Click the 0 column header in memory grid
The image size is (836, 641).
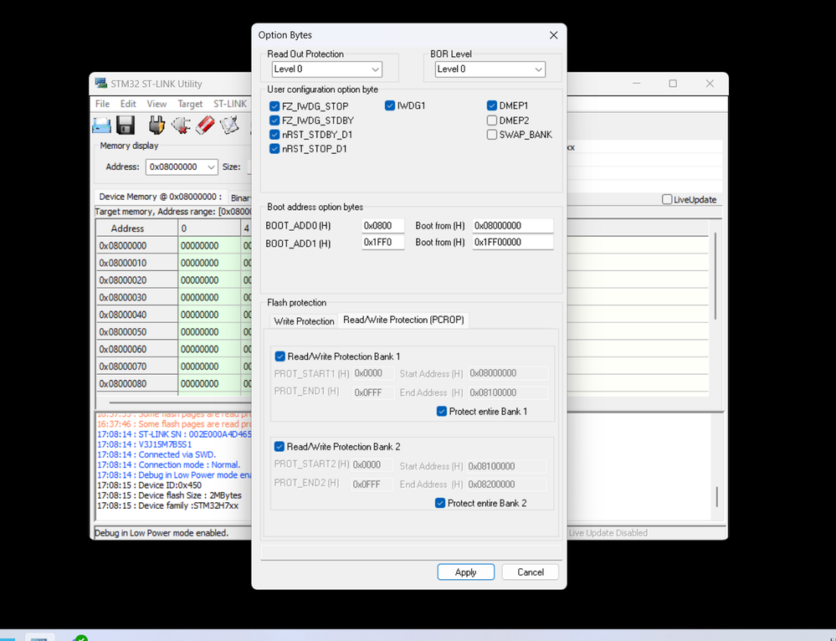click(209, 228)
